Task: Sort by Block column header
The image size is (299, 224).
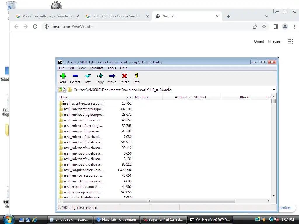Action: pos(235,97)
